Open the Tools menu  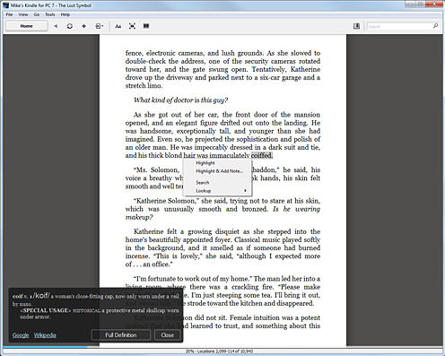pyautogui.click(x=50, y=14)
